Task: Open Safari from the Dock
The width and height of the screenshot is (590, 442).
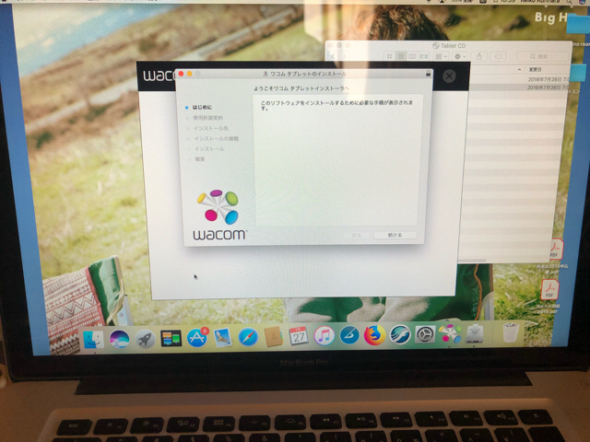Action: pos(248,337)
